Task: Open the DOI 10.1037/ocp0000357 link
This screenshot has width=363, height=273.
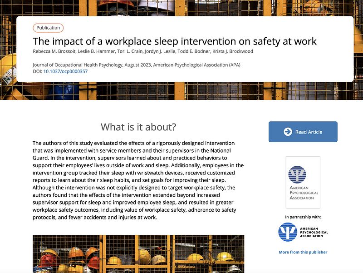Action: point(65,72)
